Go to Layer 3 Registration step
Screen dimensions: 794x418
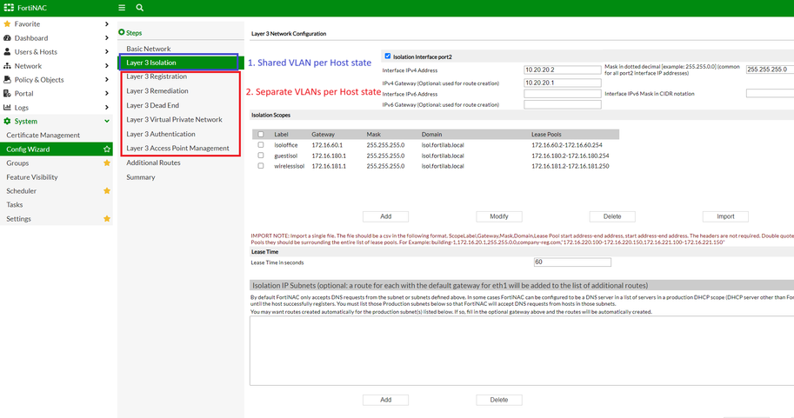pyautogui.click(x=157, y=76)
